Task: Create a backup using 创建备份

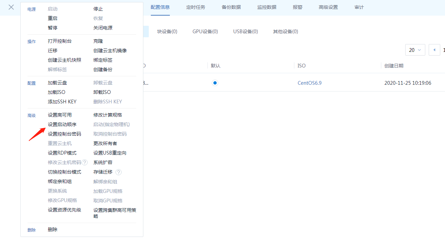Action: (103, 69)
